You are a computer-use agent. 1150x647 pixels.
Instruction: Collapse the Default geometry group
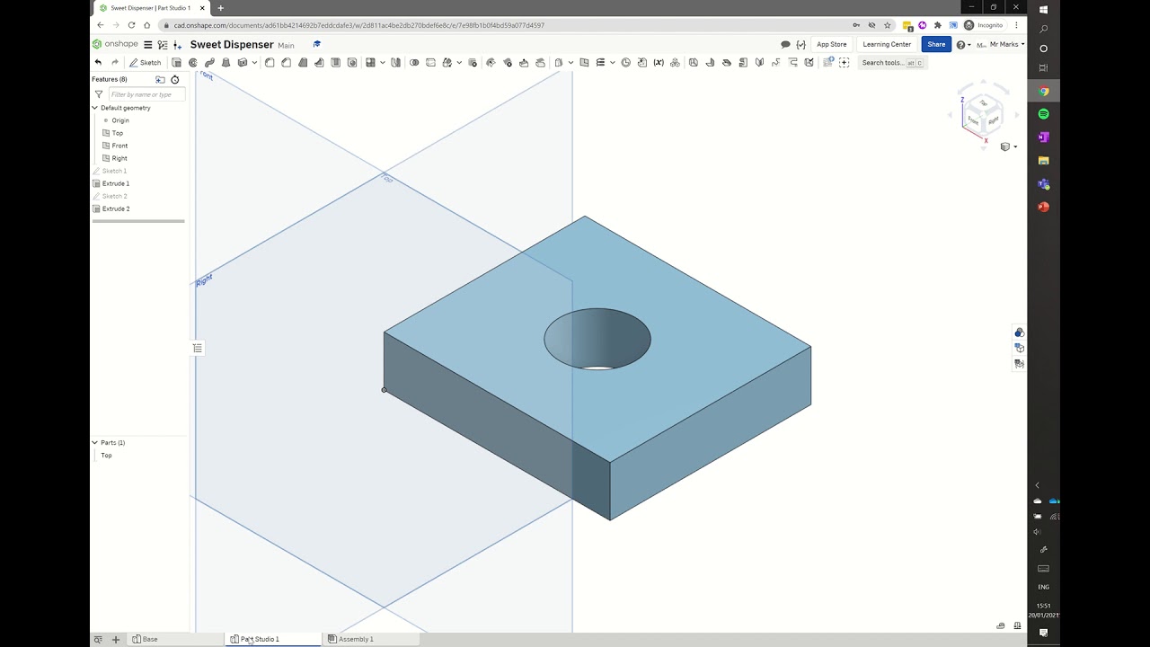point(94,108)
